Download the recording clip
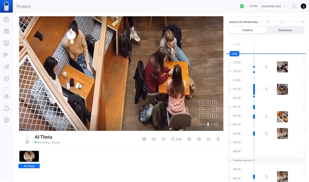Viewport: 309px width, 182px height. 208,139
